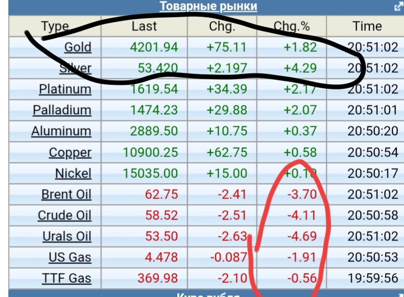Click the Type column header
The image size is (404, 297).
(x=55, y=26)
